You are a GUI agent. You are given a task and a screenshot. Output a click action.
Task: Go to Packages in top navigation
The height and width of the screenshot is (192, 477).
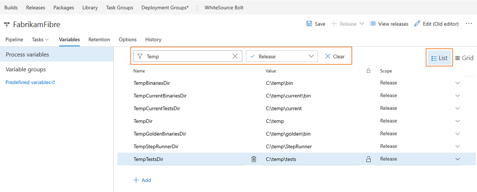click(64, 7)
